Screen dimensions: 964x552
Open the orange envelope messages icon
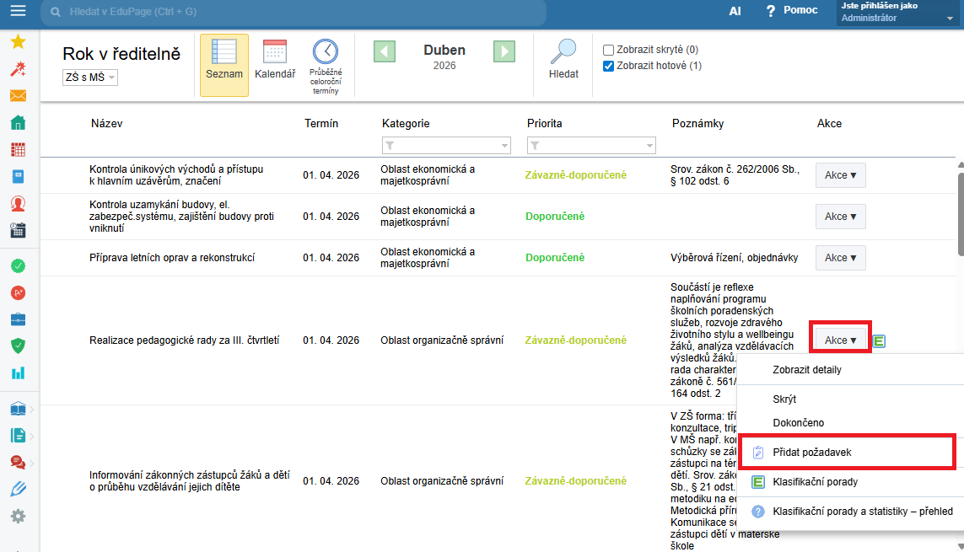[x=18, y=95]
